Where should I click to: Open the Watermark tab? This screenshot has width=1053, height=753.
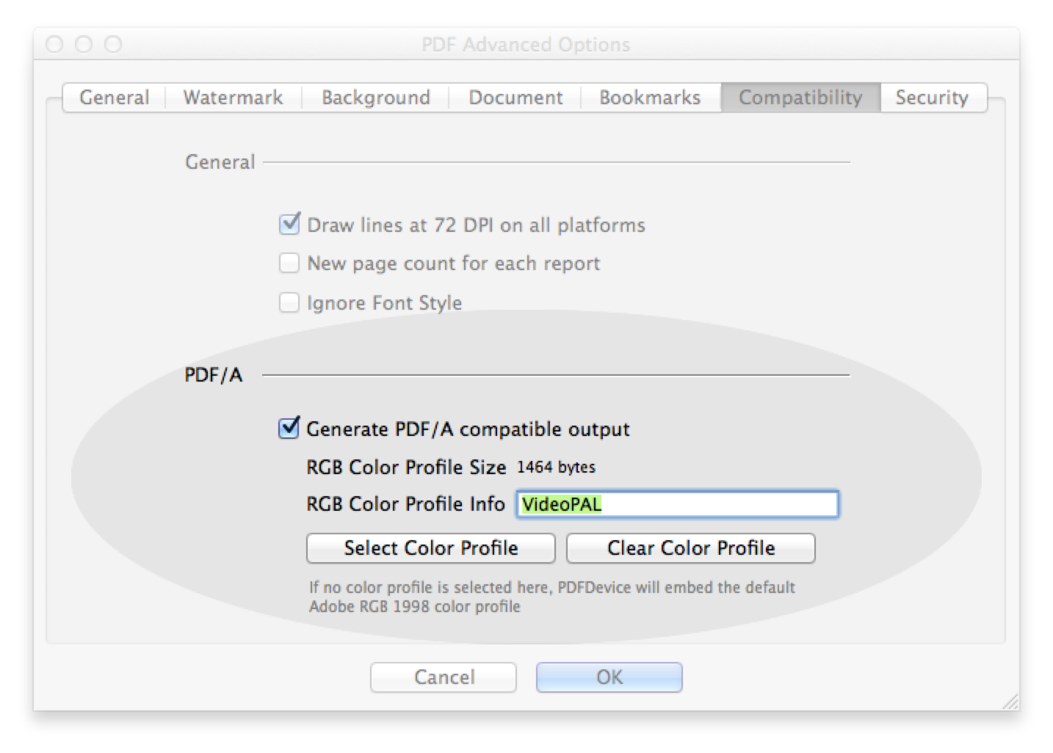tap(234, 98)
